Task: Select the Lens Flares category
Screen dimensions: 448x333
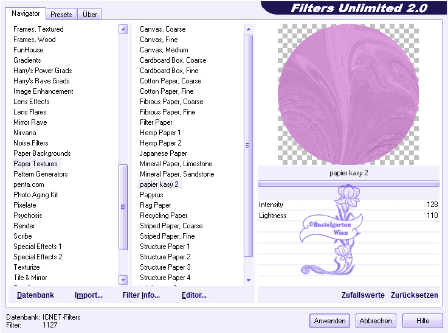Action: tap(30, 112)
